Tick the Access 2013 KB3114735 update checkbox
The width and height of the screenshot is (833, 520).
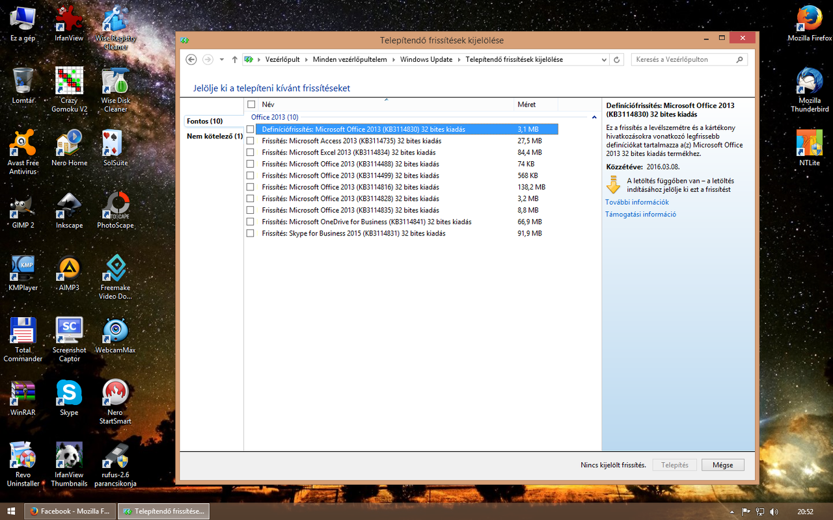pyautogui.click(x=251, y=141)
